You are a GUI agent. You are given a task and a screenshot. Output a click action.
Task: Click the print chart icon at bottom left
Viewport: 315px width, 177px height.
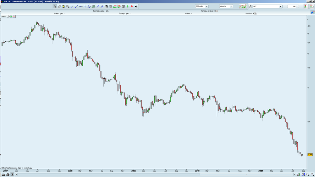(x=8, y=175)
